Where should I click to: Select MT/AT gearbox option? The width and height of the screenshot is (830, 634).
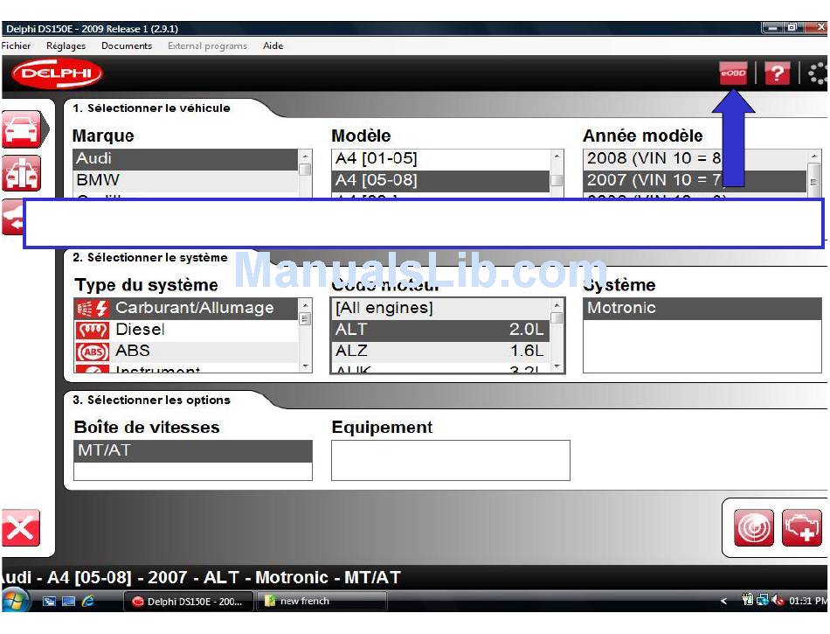click(x=193, y=450)
